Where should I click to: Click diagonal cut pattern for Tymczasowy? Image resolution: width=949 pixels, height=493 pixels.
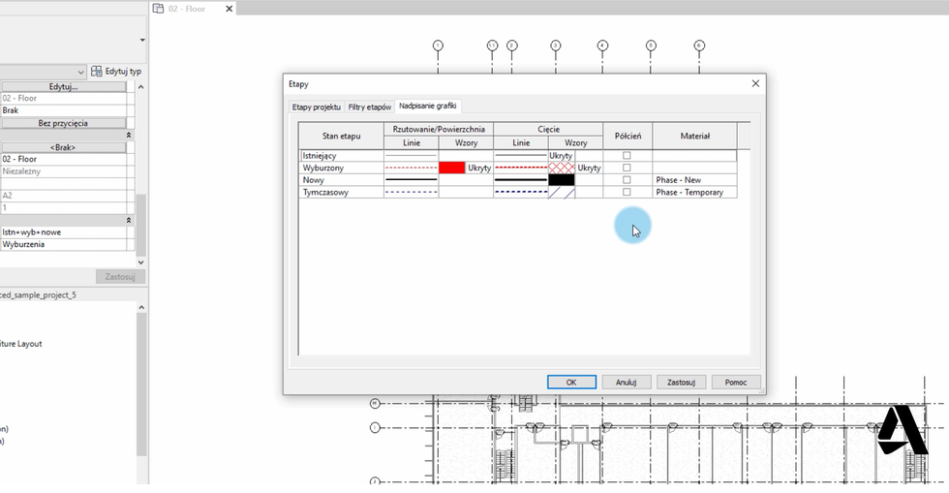[x=561, y=192]
